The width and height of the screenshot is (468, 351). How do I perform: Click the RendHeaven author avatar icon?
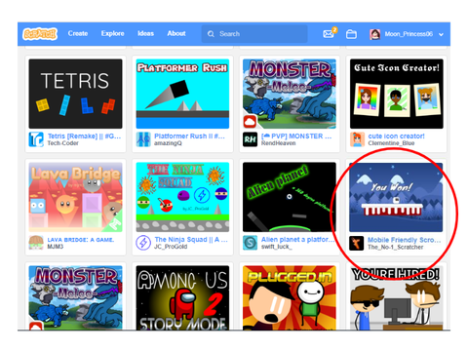[250, 139]
